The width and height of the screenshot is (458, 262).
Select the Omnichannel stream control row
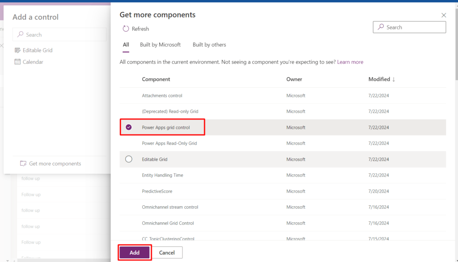click(283, 207)
